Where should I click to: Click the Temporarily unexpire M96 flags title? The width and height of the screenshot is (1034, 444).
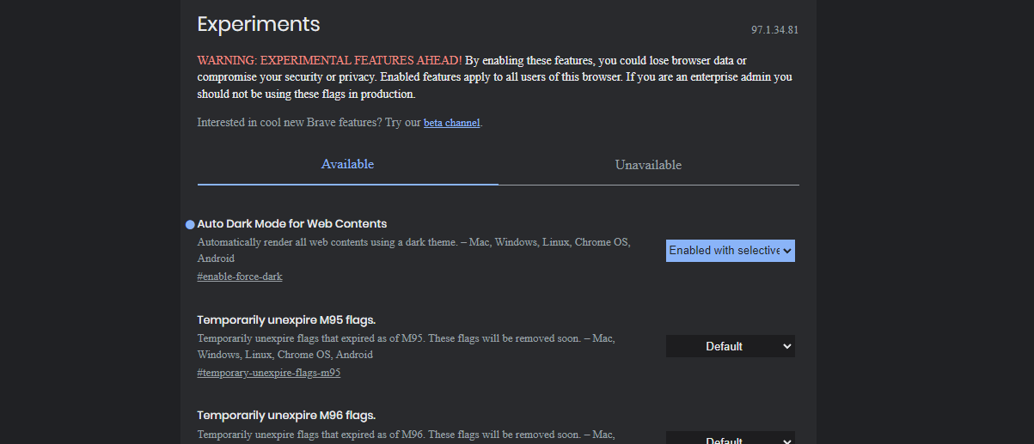click(286, 416)
